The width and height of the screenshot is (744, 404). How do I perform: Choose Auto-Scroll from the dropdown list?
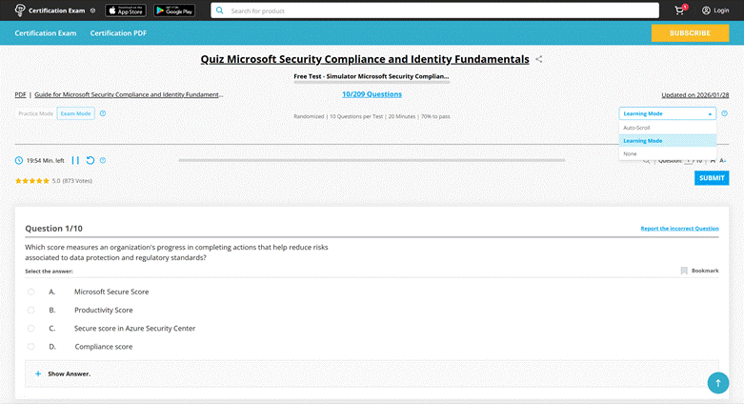tap(636, 127)
